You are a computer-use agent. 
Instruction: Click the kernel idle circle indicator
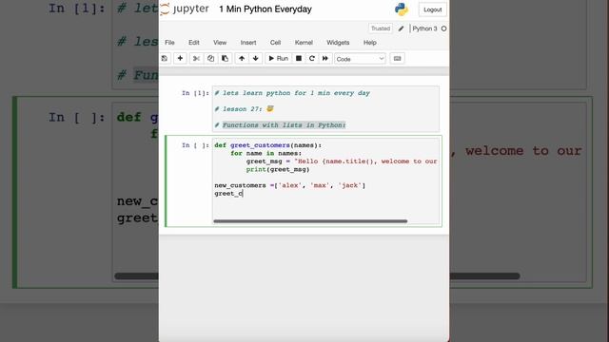444,28
